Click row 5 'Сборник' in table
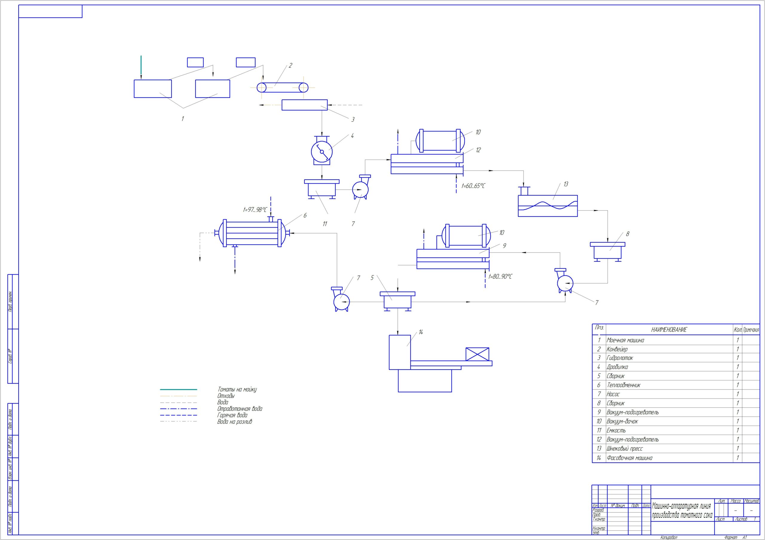This screenshot has width=765, height=540. [x=676, y=376]
